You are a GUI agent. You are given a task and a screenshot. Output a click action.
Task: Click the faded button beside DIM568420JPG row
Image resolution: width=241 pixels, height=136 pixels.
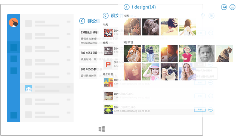coord(200,96)
